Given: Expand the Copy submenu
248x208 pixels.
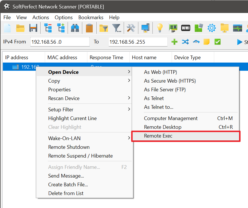Looking at the screenshot, I should click(x=84, y=81).
